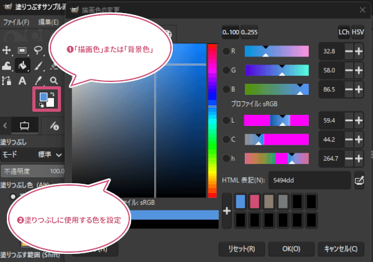The image size is (373, 262).
Task: Click the left arrow in dock tabs
Action: (5, 125)
